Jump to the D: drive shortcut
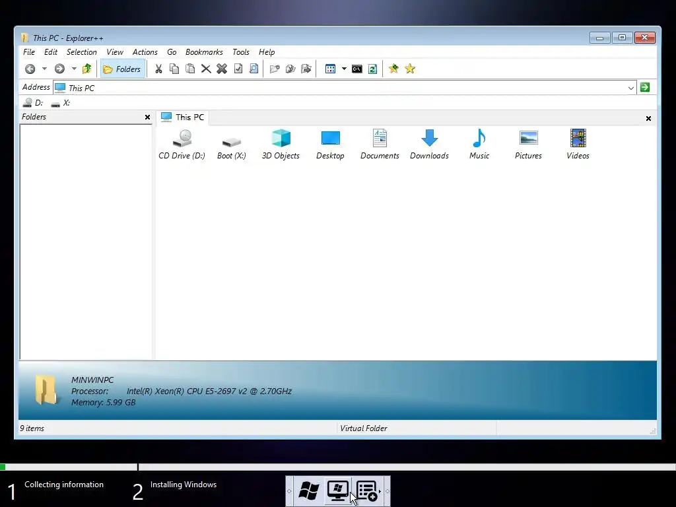This screenshot has width=676, height=507. [33, 103]
